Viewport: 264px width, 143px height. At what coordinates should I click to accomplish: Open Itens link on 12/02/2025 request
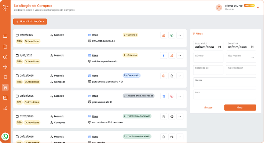95,35
